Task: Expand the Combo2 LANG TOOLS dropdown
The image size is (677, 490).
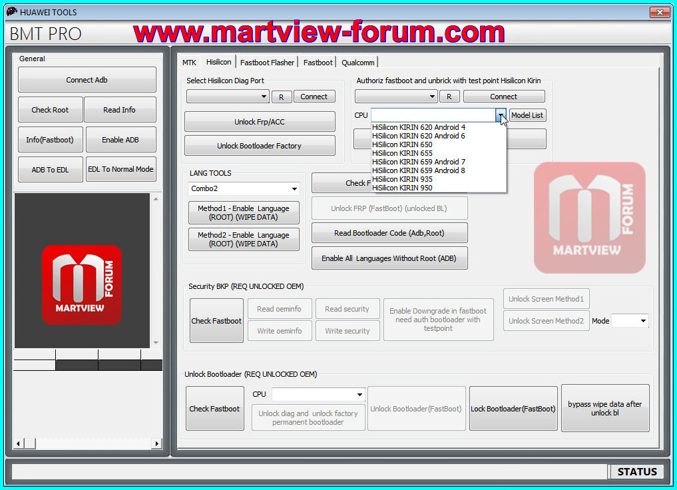Action: point(294,188)
